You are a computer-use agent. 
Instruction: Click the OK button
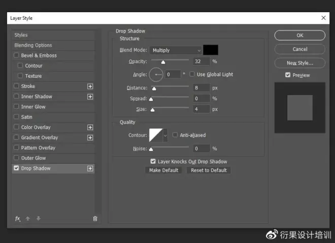click(x=300, y=35)
